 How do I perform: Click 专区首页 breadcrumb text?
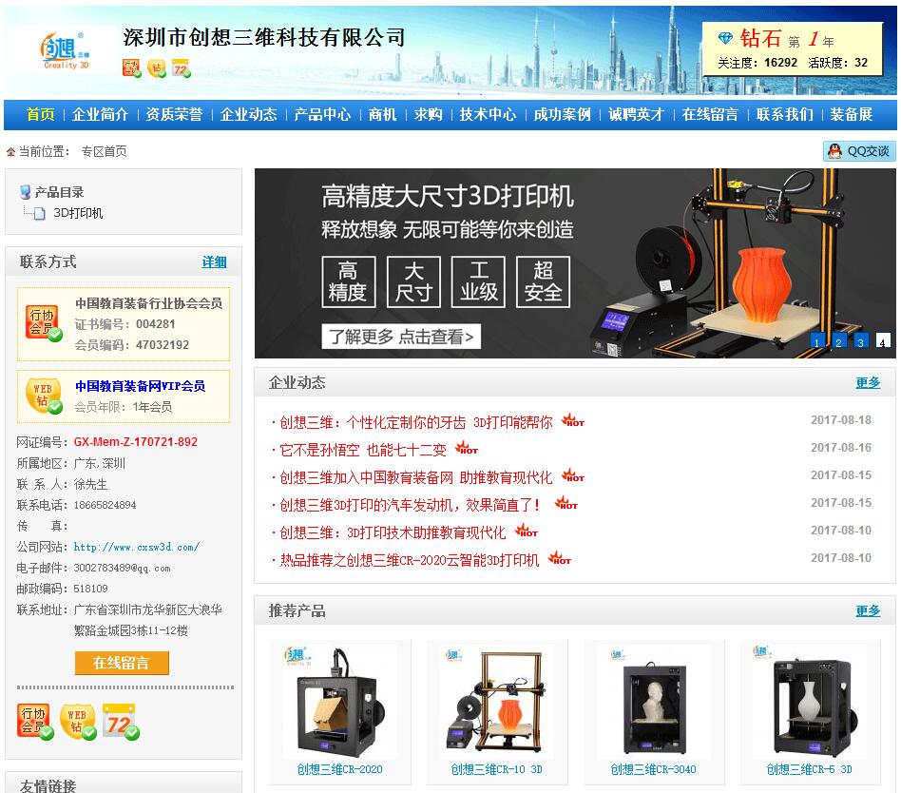[x=104, y=151]
